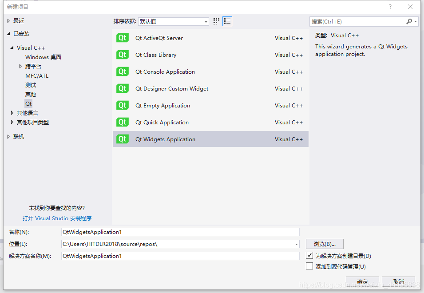The height and width of the screenshot is (293, 424).
Task: Select Windows 桌面 category
Action: point(43,57)
